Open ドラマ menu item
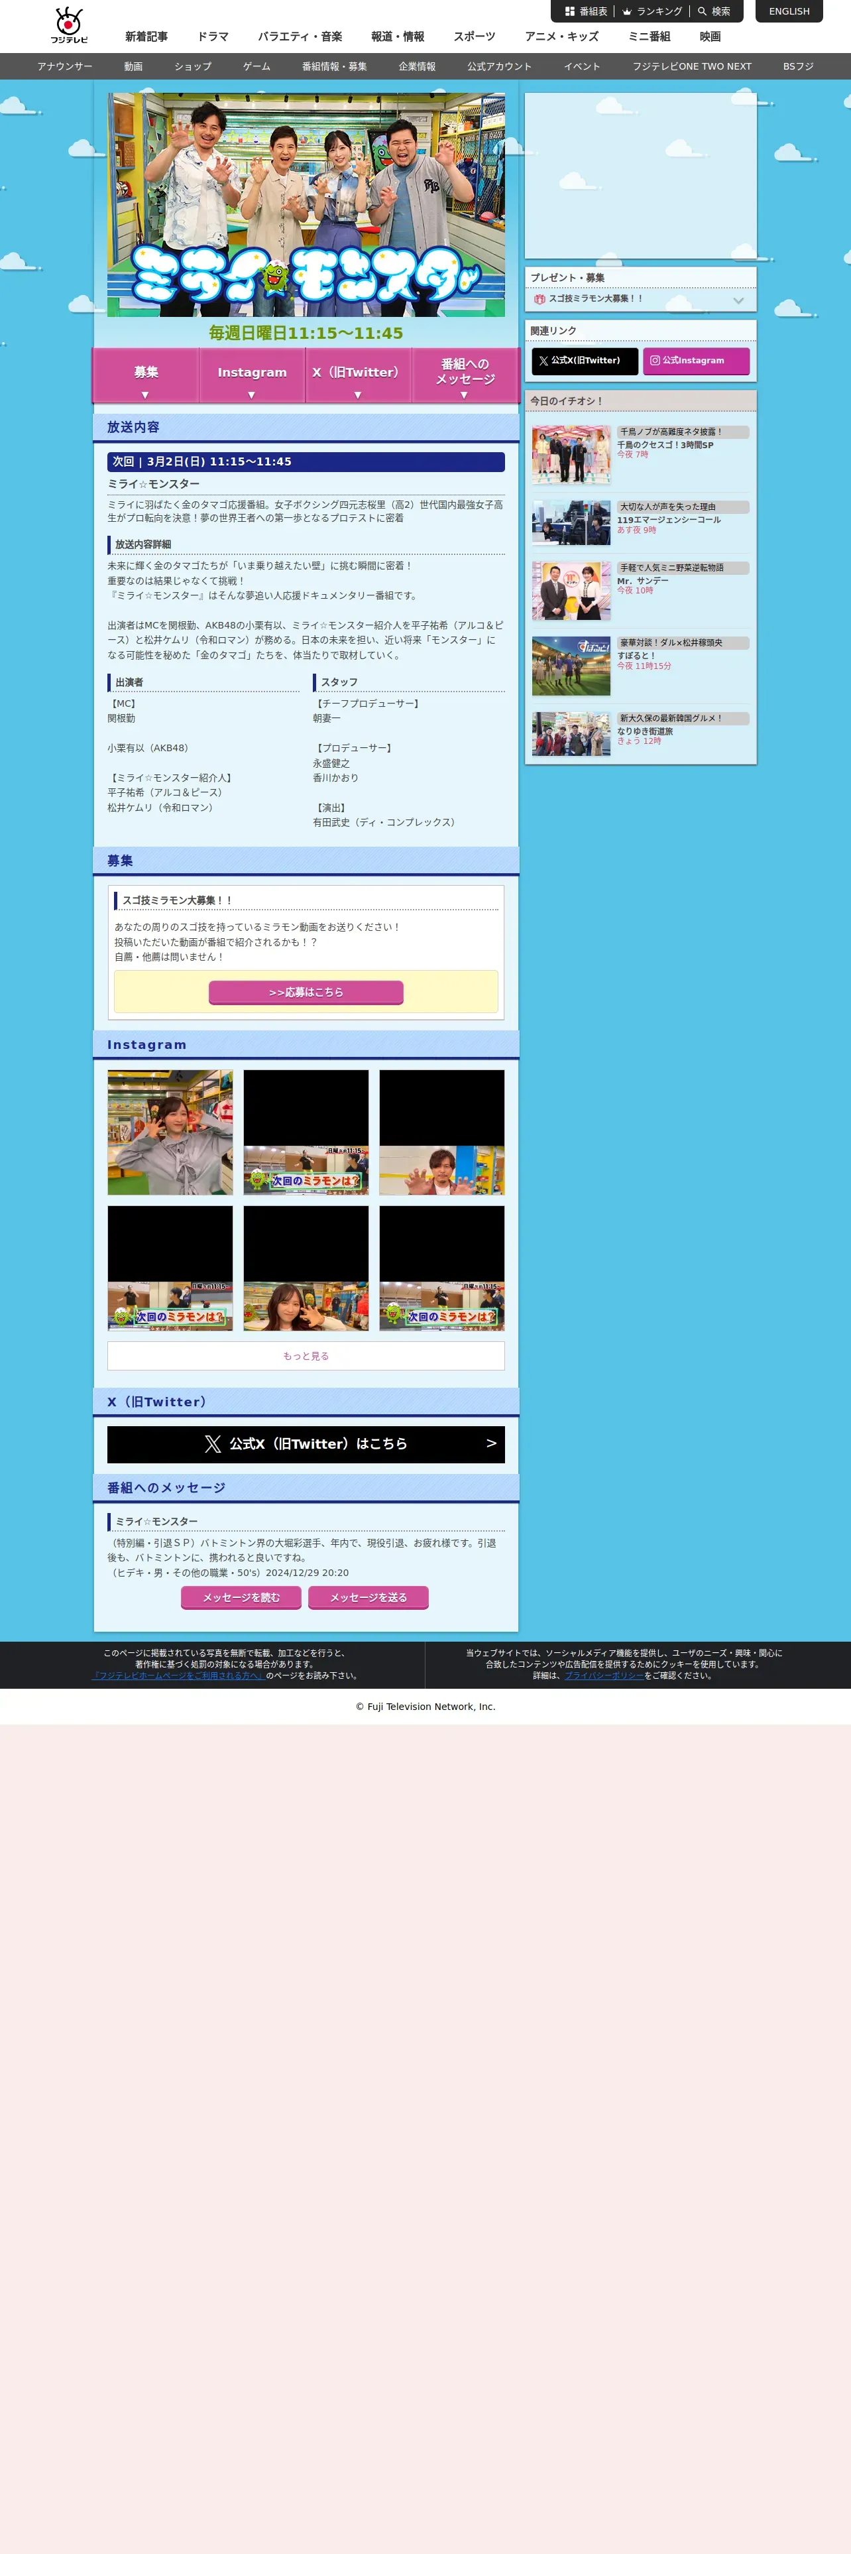Screen dimensions: 851x2554 [213, 36]
